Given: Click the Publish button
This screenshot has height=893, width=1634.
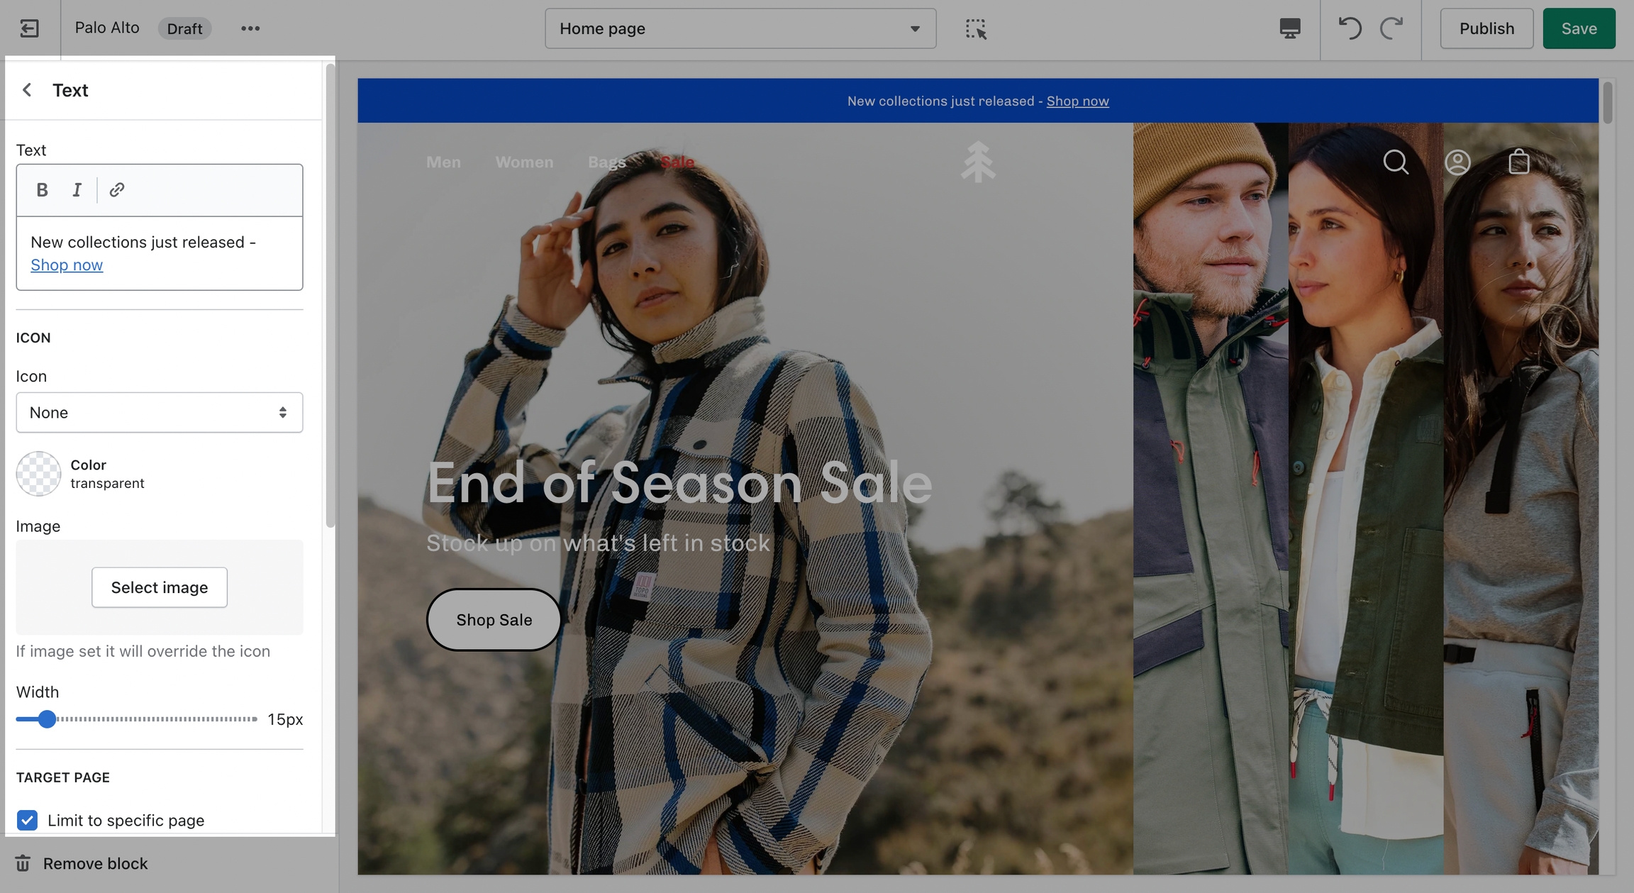Looking at the screenshot, I should point(1486,28).
